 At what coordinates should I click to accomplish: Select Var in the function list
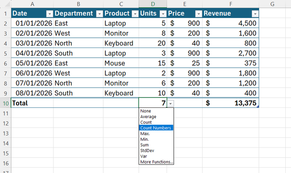coord(156,156)
